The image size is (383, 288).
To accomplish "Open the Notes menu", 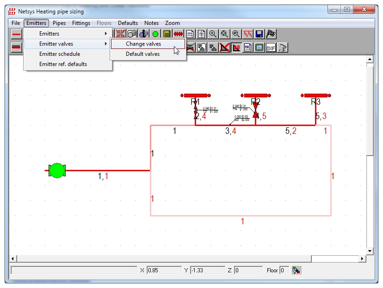I will tap(151, 23).
